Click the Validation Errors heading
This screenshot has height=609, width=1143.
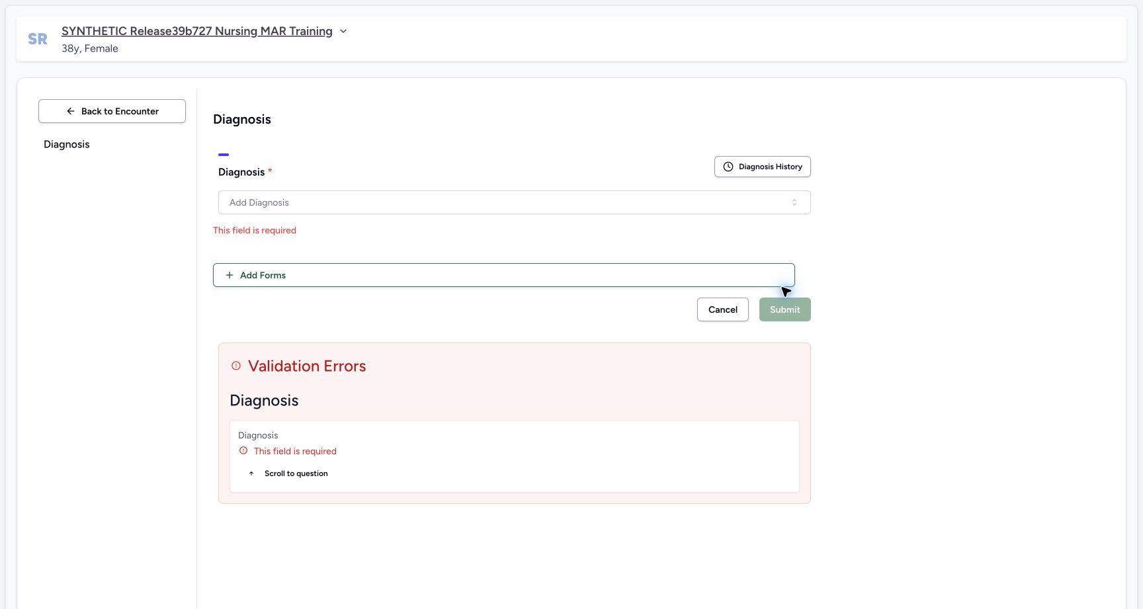pos(307,366)
